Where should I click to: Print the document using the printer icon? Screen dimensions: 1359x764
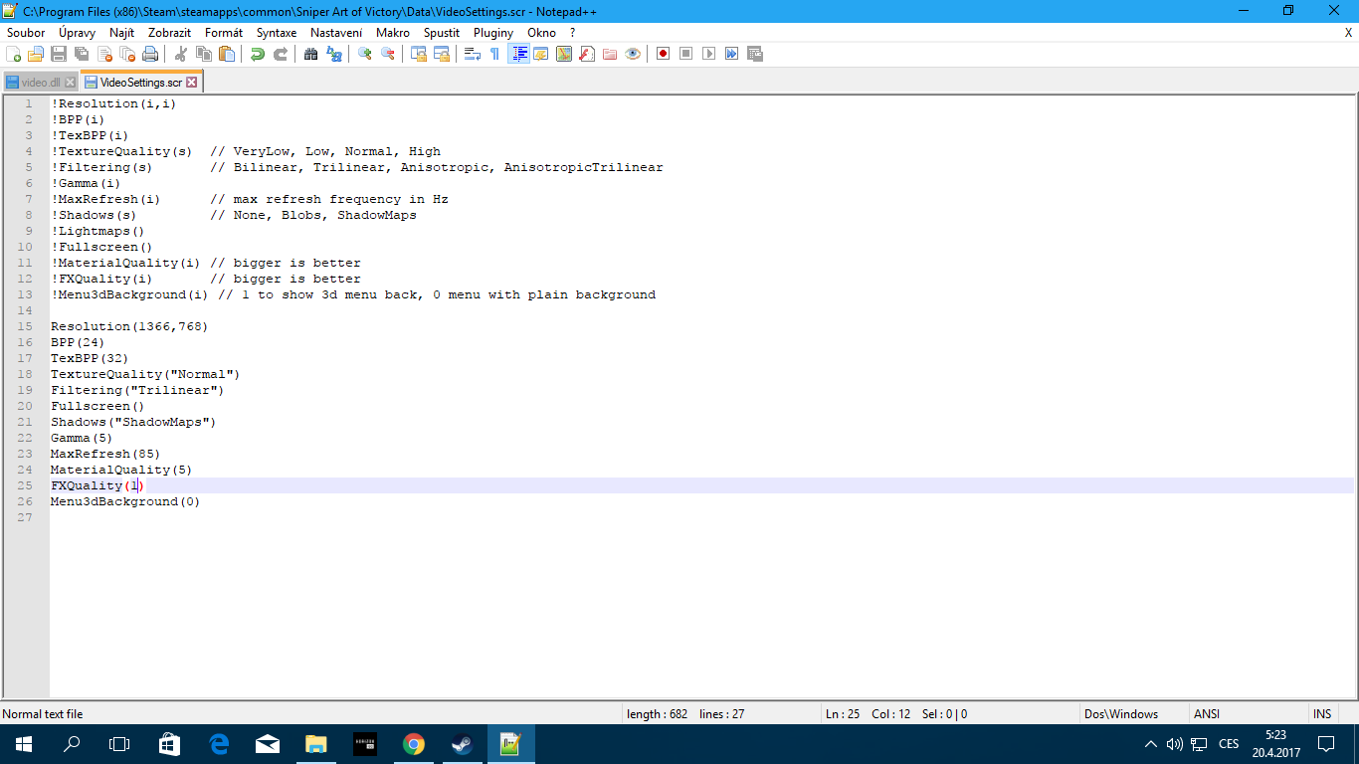click(150, 54)
